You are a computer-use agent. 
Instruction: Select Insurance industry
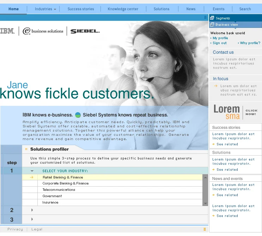coord(112,202)
